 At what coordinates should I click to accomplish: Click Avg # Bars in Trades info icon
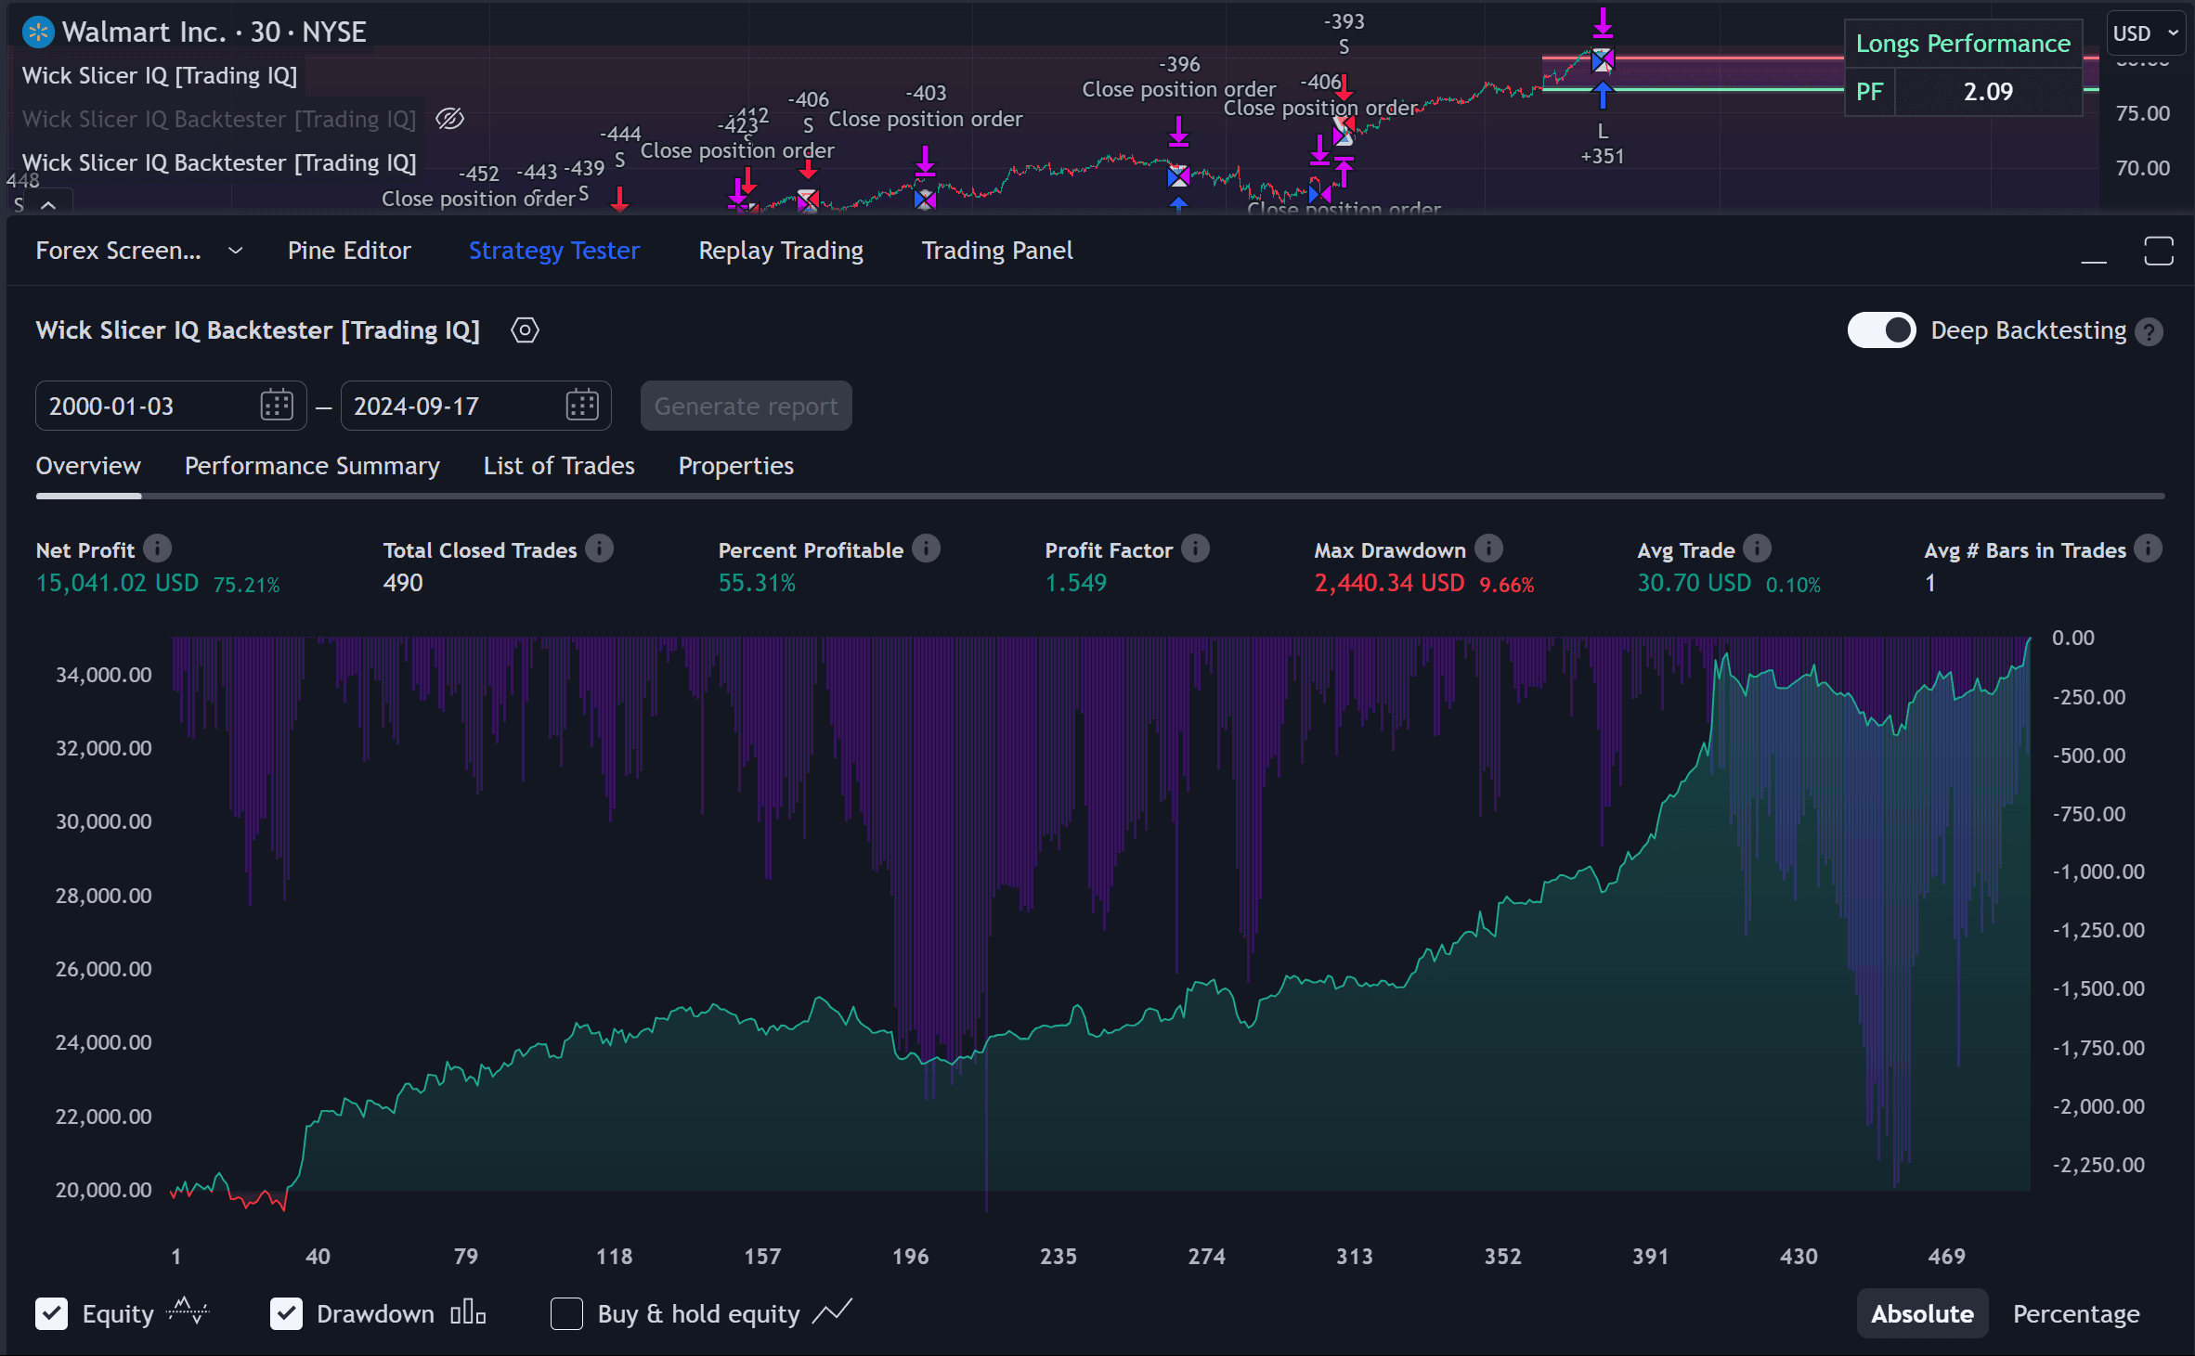pyautogui.click(x=2148, y=549)
